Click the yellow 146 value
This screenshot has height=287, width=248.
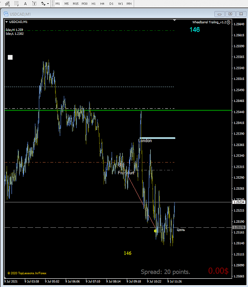coord(128,253)
